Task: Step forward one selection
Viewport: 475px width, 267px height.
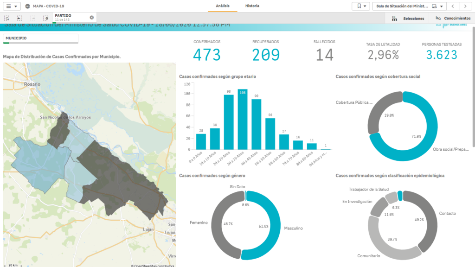Action: [32, 18]
